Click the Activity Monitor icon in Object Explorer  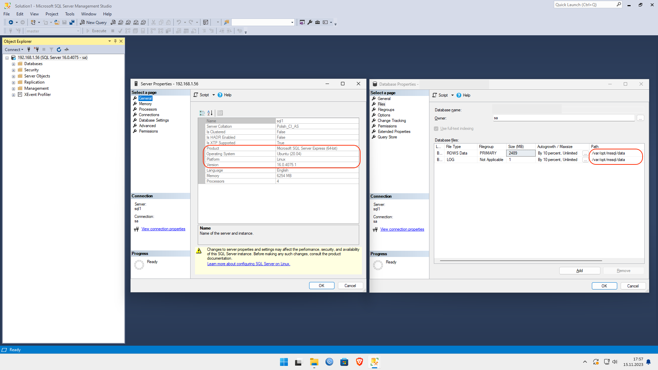coord(66,50)
